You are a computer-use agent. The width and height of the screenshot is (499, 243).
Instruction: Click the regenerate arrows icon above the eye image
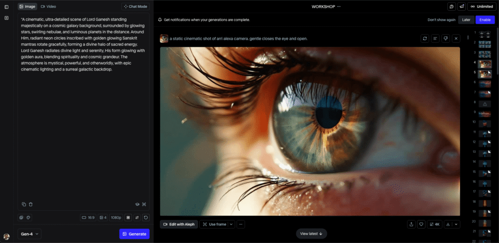pyautogui.click(x=425, y=38)
